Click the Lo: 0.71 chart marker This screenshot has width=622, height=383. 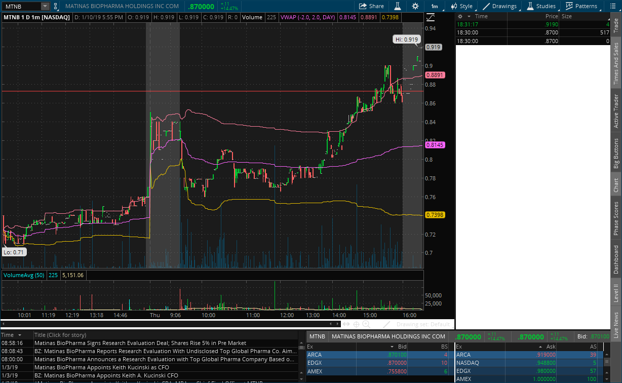(x=14, y=252)
